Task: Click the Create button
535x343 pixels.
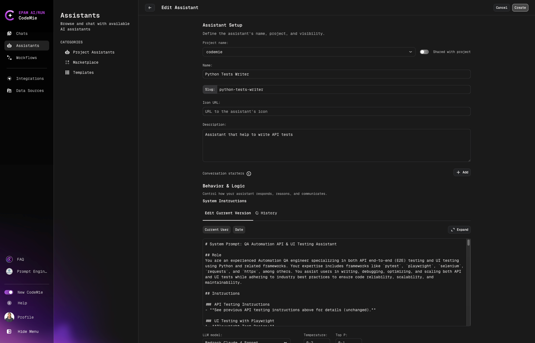Action: point(520,7)
